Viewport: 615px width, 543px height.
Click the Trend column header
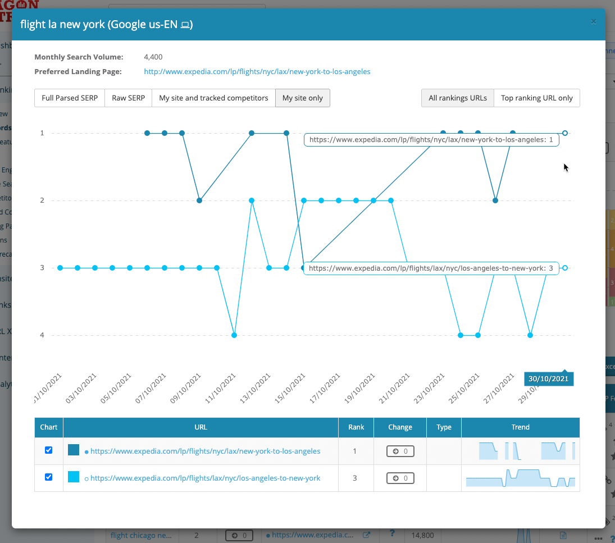click(521, 427)
